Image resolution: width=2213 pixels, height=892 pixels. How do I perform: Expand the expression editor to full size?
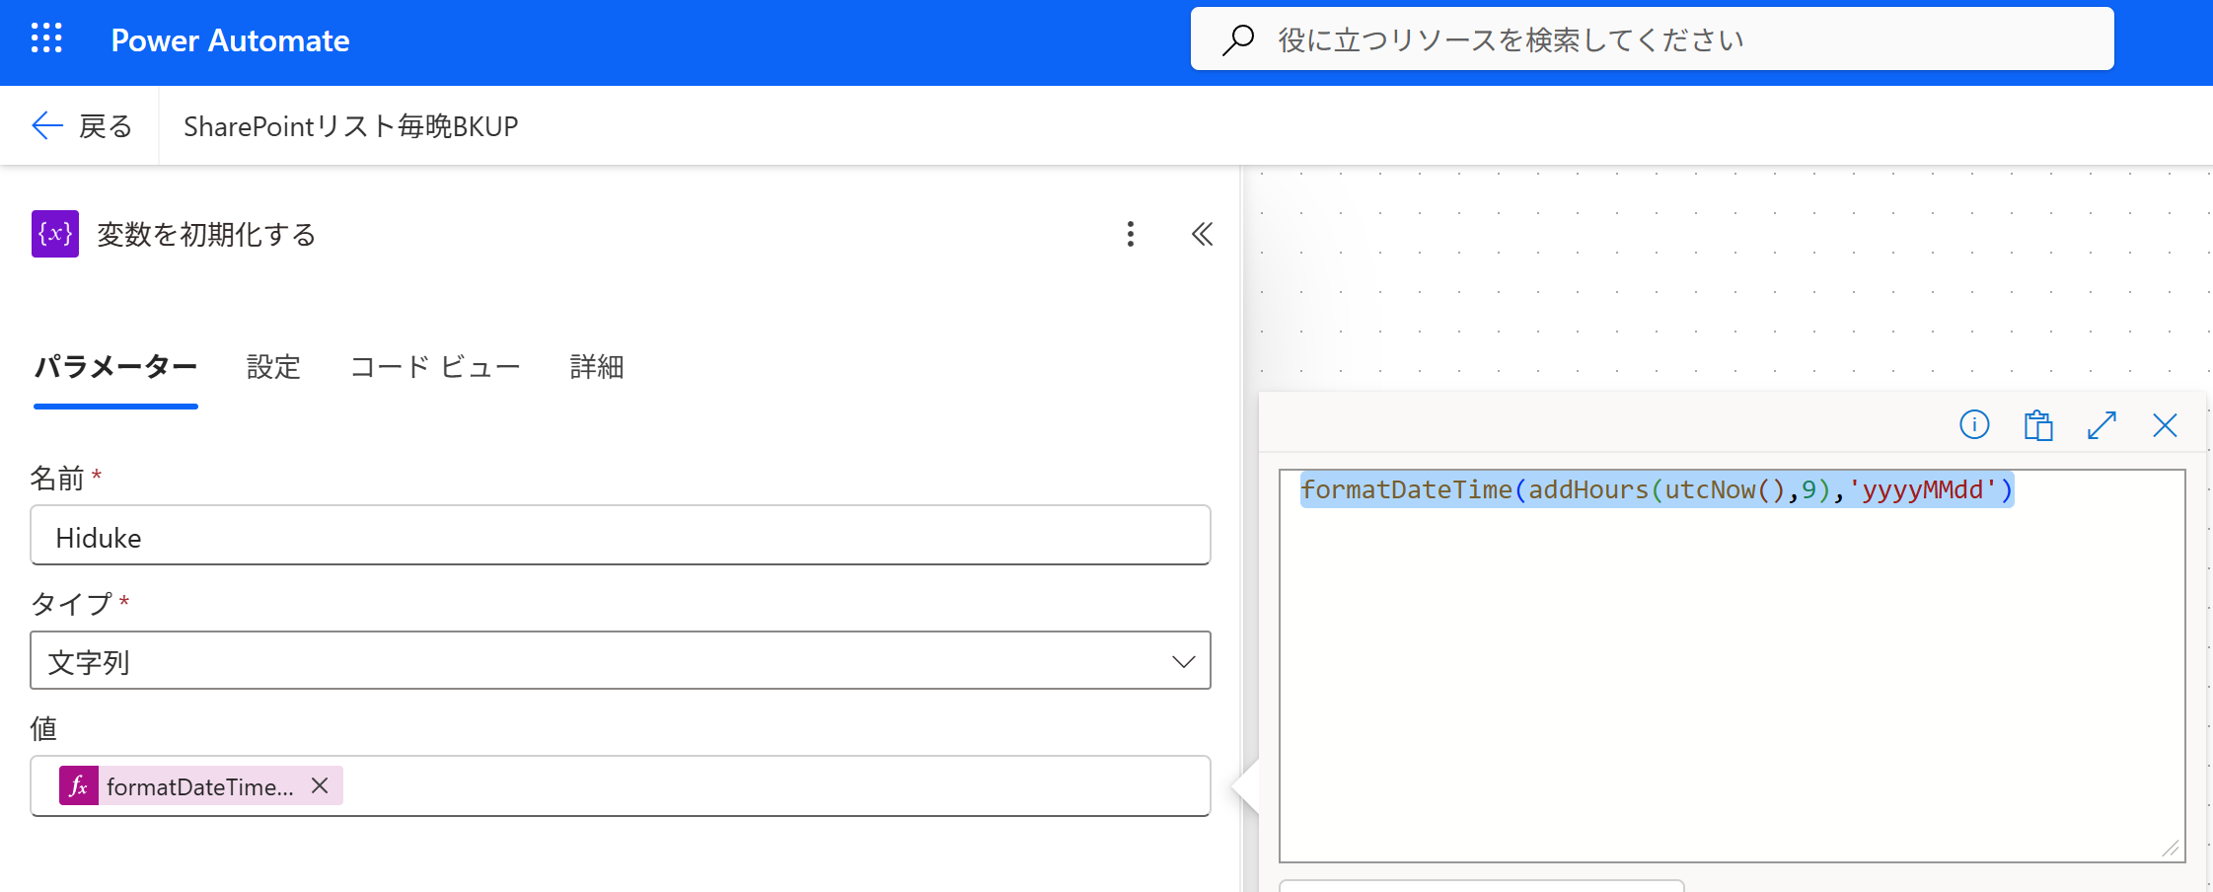2102,425
